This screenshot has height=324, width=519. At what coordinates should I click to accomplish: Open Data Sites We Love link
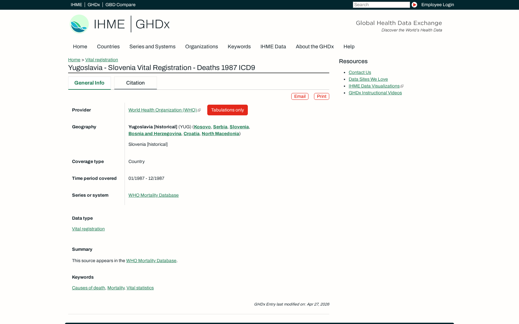tap(368, 79)
